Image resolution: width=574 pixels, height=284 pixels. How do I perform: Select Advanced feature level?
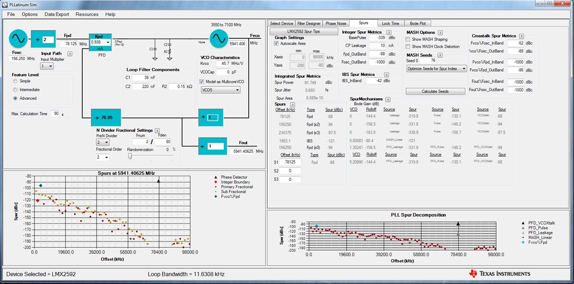[15, 98]
